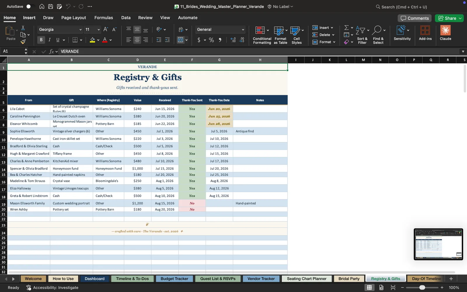Image resolution: width=467 pixels, height=292 pixels.
Task: Toggle Bold formatting button
Action: point(41,40)
